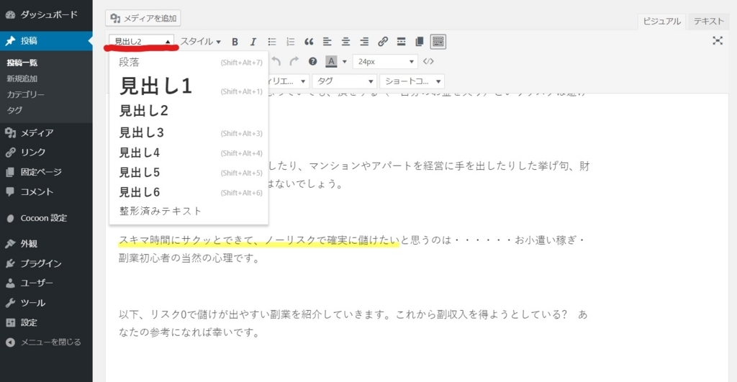
Task: Open ダッシュボード in sidebar
Action: [x=46, y=15]
